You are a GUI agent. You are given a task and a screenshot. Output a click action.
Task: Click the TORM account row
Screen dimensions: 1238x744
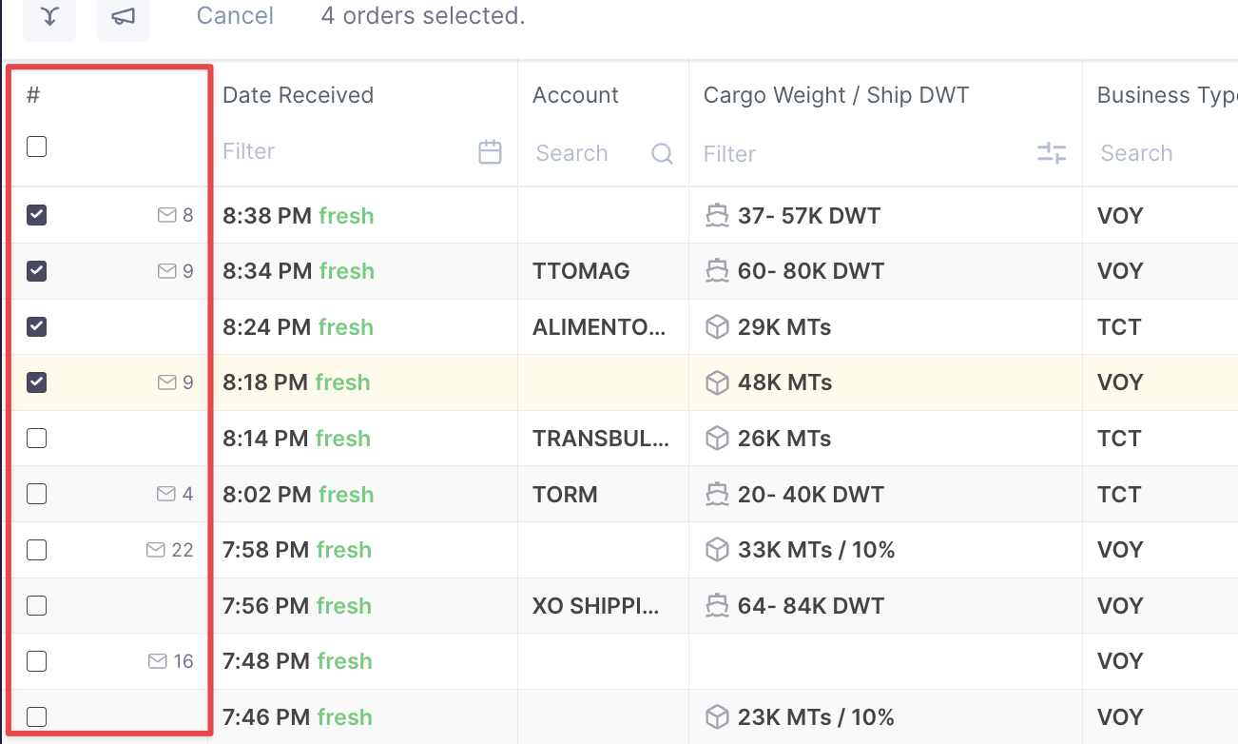coord(566,495)
